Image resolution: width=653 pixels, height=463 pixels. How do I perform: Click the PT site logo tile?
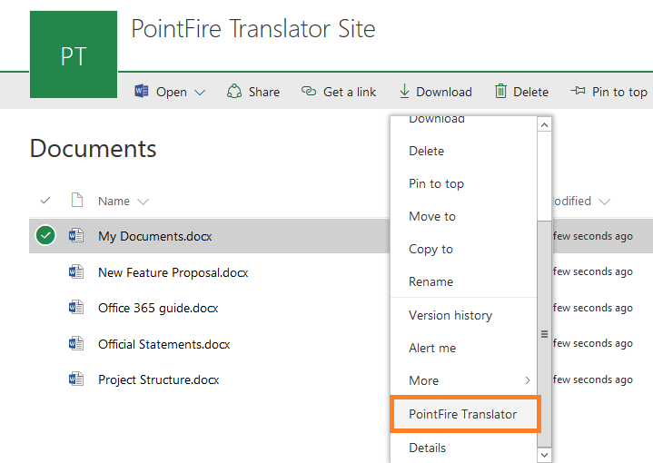74,54
